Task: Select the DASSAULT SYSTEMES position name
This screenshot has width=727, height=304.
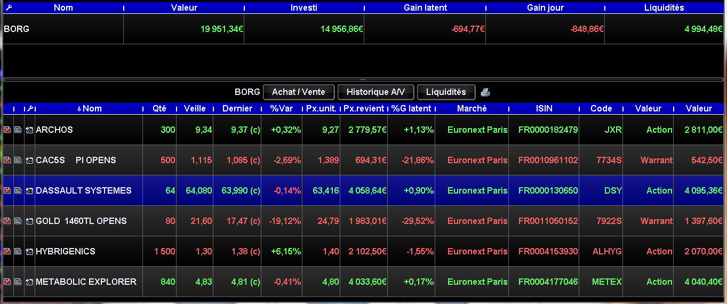Action: pyautogui.click(x=84, y=190)
